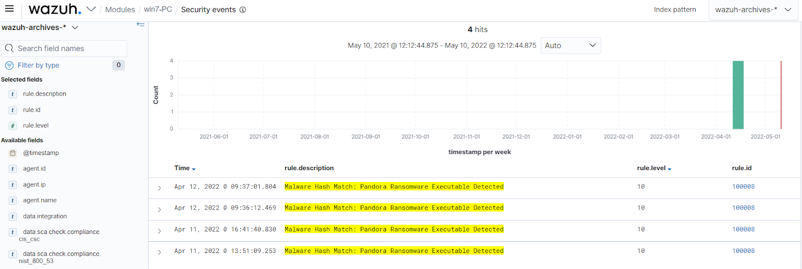Click text type icon for rule.description
The image size is (802, 269).
click(x=13, y=94)
